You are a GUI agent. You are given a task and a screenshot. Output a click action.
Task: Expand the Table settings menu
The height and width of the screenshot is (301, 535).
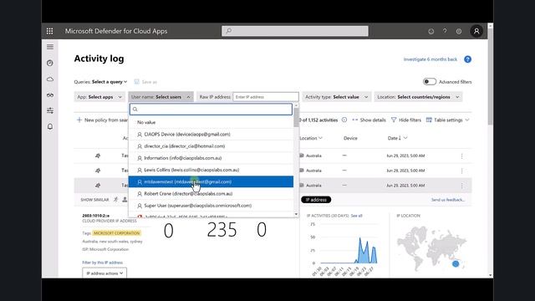point(448,120)
